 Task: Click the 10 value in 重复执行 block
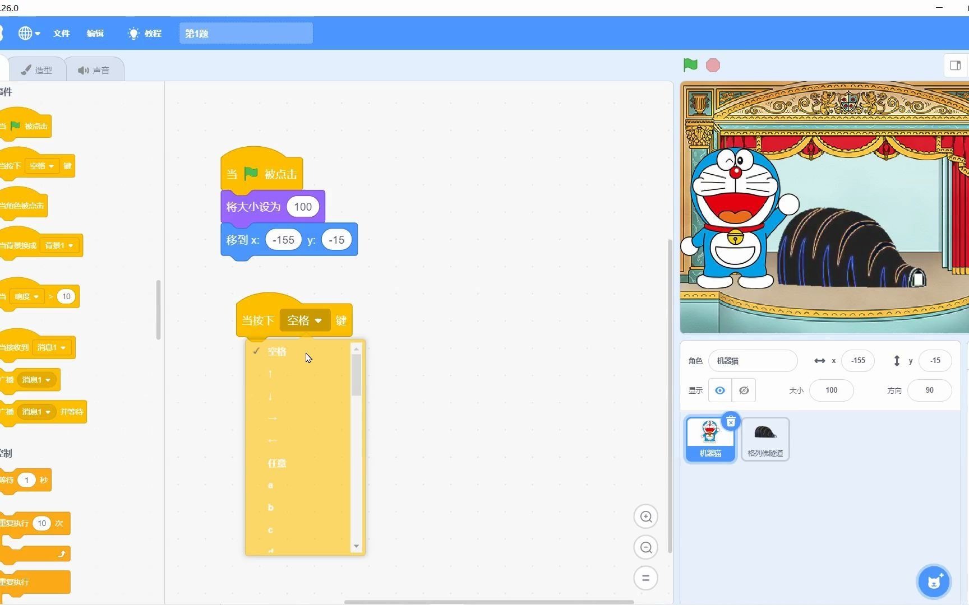coord(42,523)
